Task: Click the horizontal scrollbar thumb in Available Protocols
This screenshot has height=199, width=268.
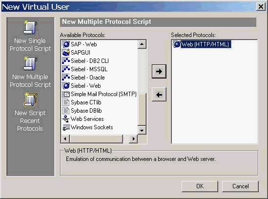Action: tap(96, 139)
